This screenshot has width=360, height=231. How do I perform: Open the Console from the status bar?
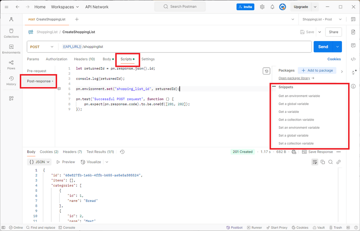[67, 227]
